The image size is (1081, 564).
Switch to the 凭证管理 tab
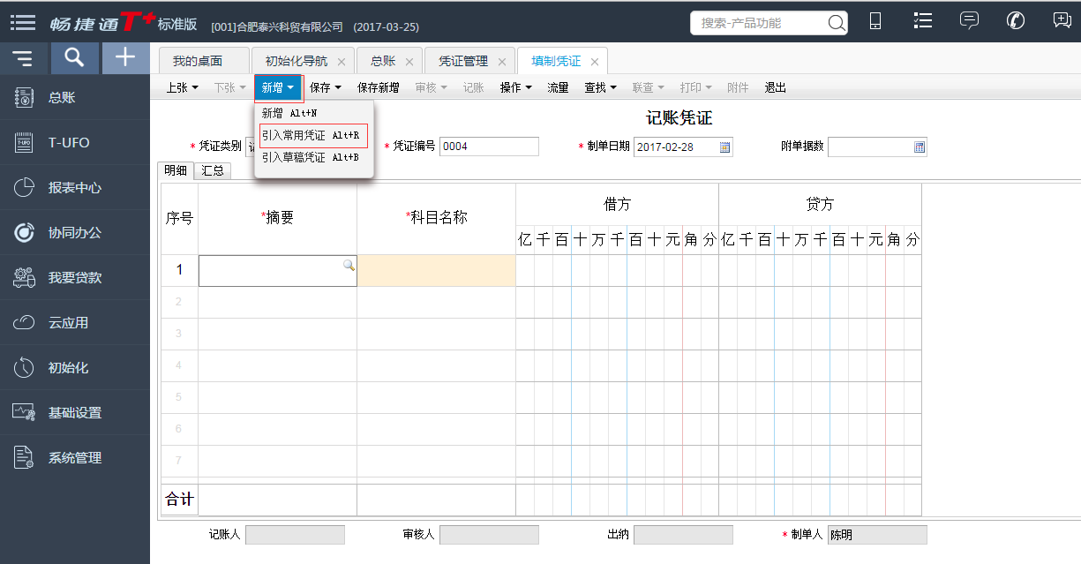tap(462, 61)
